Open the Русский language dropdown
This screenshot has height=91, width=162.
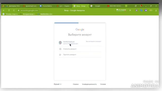[x=57, y=84]
